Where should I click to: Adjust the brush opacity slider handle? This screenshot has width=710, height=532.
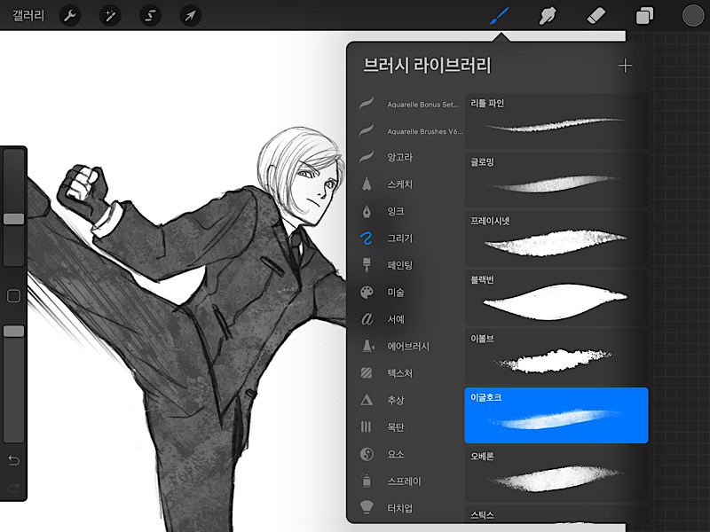(13, 331)
